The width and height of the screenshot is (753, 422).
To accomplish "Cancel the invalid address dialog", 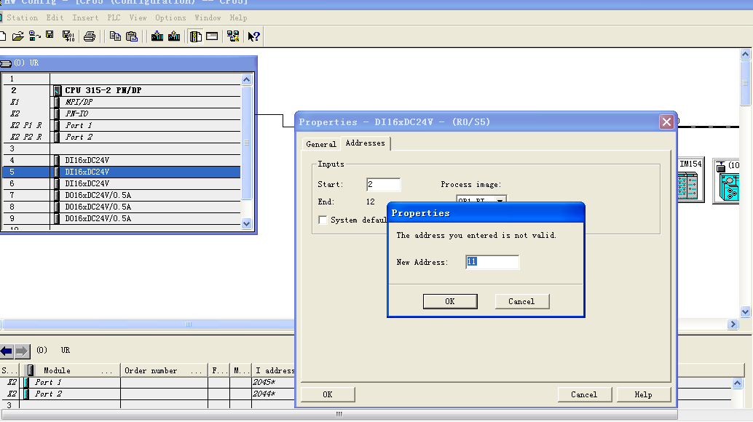I will [x=521, y=302].
